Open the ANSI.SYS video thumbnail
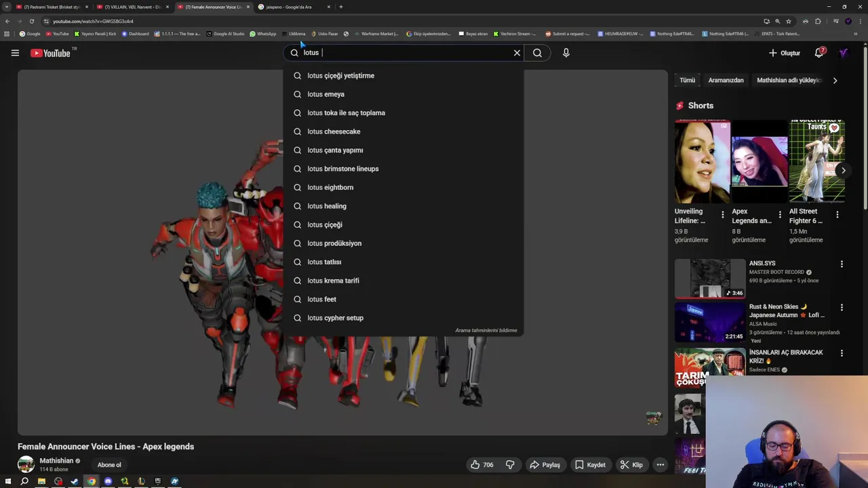This screenshot has height=488, width=868. click(709, 279)
